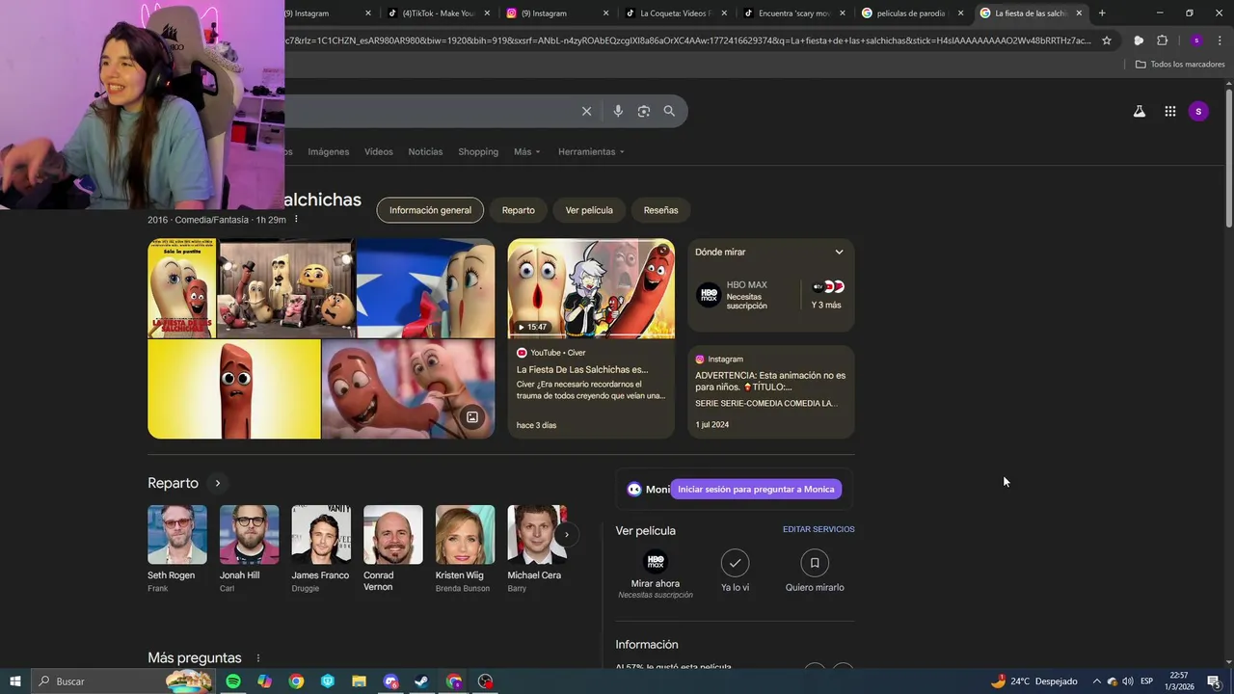Expand the Dónde mirar panel
This screenshot has width=1234, height=694.
coord(839,253)
